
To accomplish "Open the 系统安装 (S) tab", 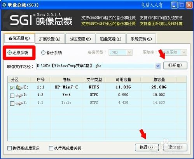I will (141, 39).
